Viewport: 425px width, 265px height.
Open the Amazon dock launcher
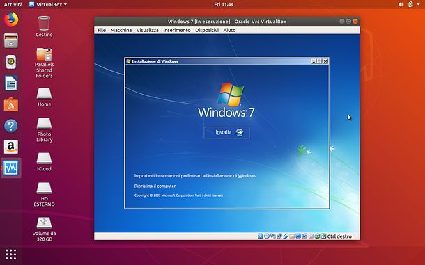(11, 147)
